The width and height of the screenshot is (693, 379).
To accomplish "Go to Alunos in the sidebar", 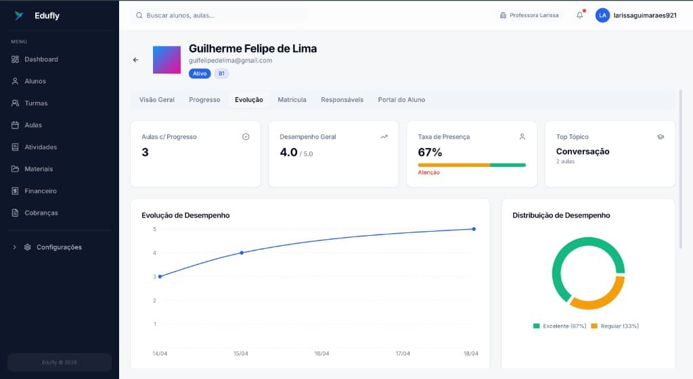I will tap(35, 81).
